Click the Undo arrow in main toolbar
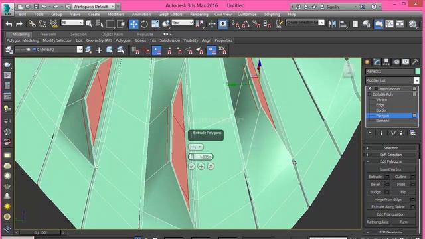 tap(9, 24)
